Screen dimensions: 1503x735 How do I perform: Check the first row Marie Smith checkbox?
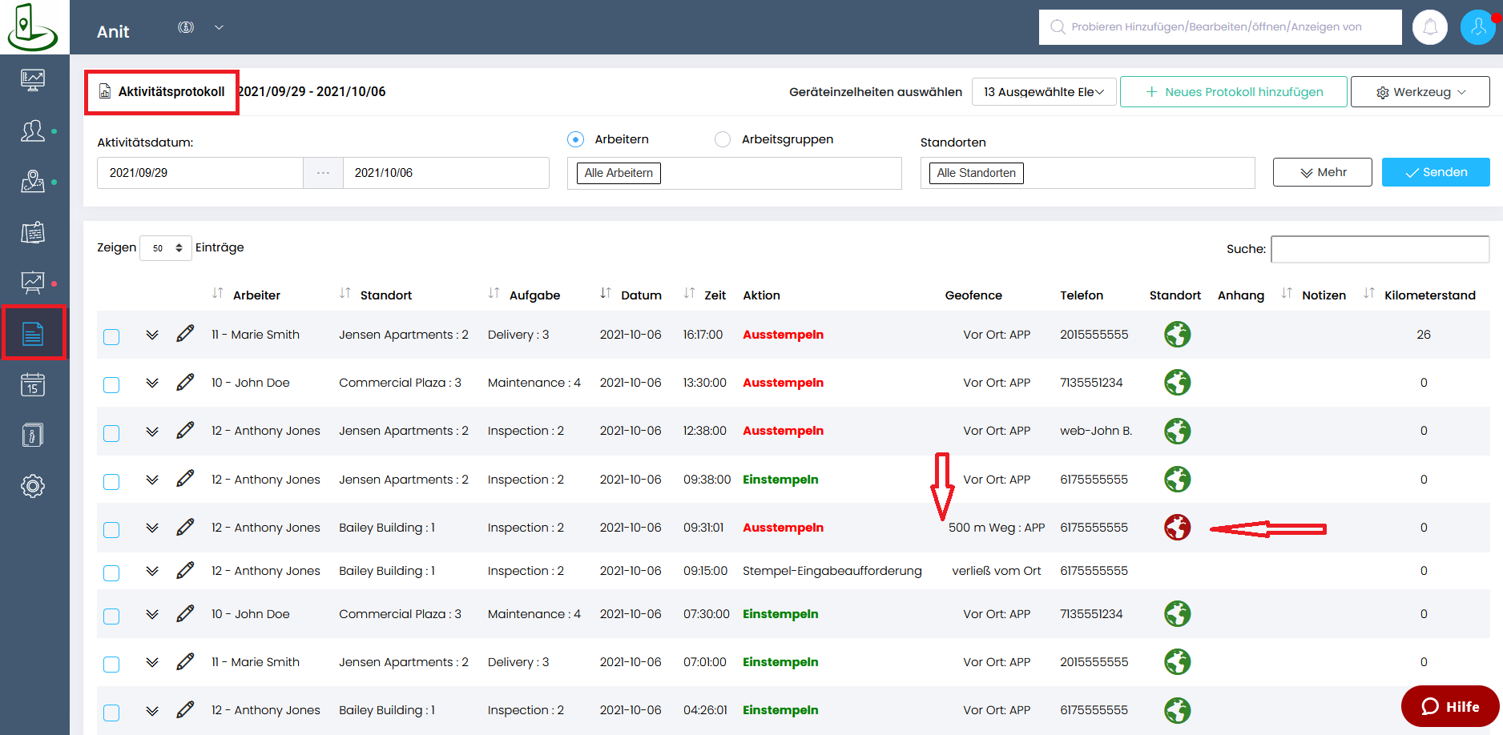[111, 336]
